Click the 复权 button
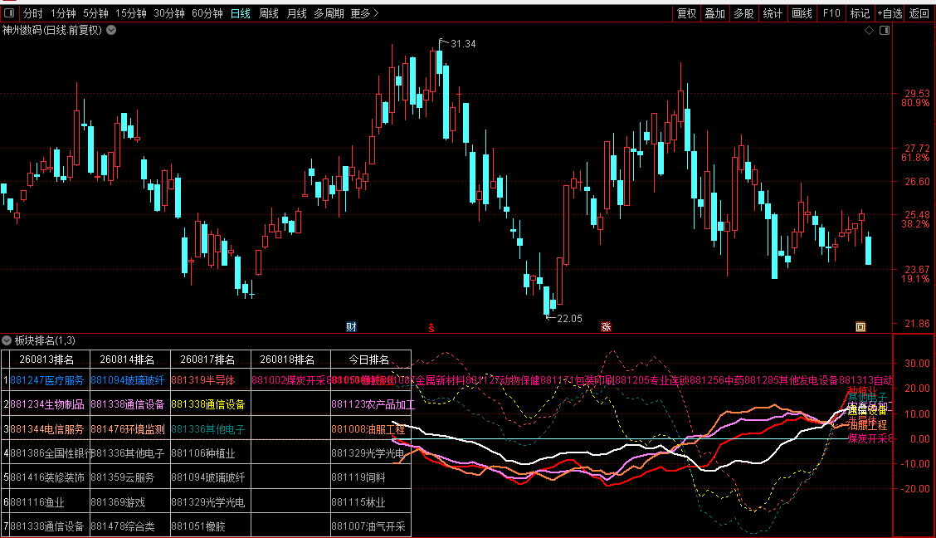 coord(686,13)
